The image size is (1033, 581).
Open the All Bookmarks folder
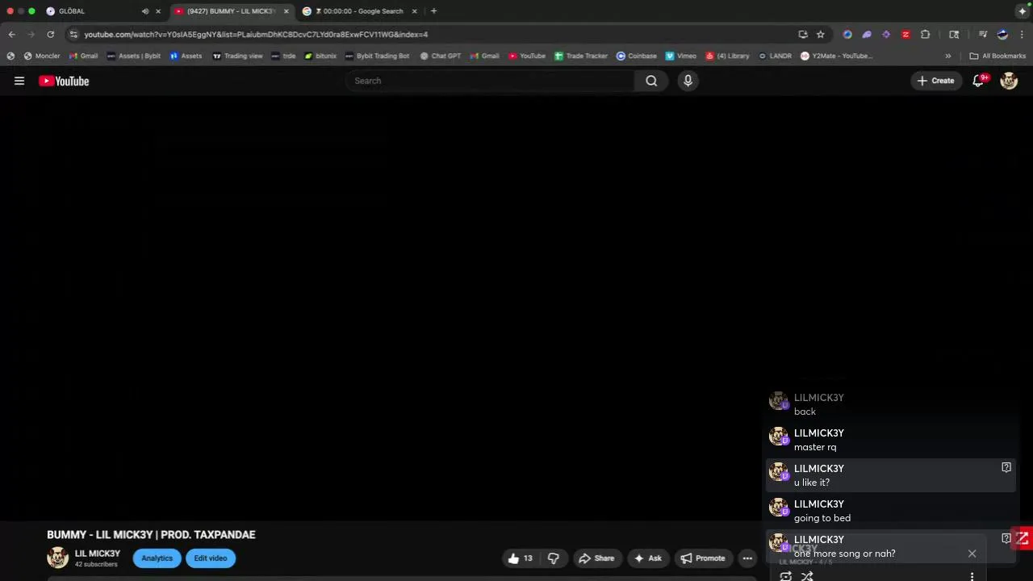(997, 56)
